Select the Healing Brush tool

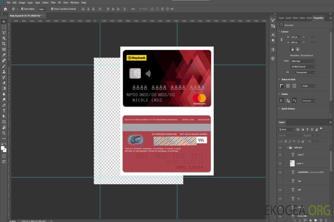click(x=4, y=60)
